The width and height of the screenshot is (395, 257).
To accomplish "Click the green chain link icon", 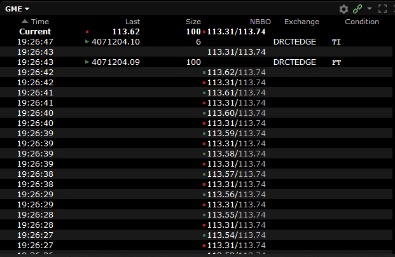I will click(x=357, y=9).
